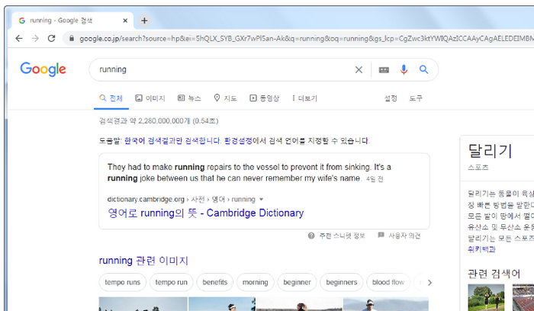The width and height of the screenshot is (534, 311).
Task: Open the Cambridge Dictionary result title
Action: pos(206,213)
